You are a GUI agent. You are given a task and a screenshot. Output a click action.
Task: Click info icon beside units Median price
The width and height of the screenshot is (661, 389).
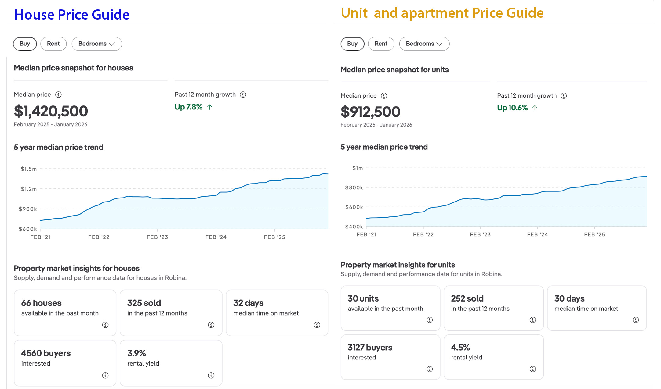[384, 96]
